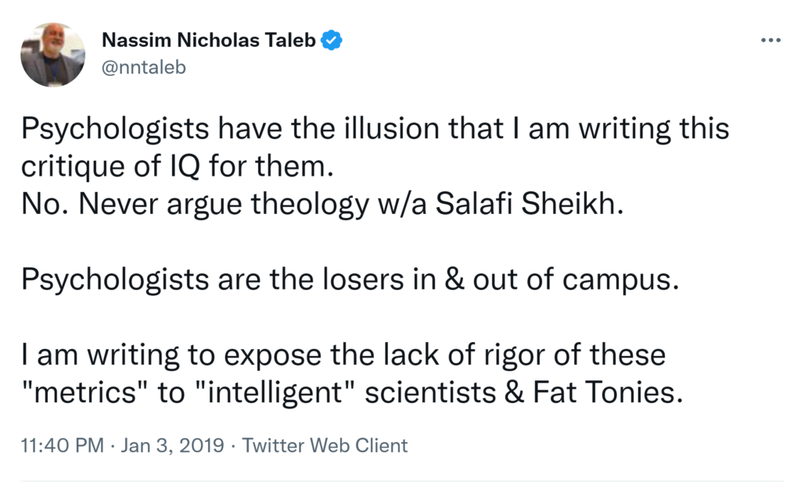This screenshot has width=801, height=492.
Task: Click the blue verified badge
Action: click(331, 41)
